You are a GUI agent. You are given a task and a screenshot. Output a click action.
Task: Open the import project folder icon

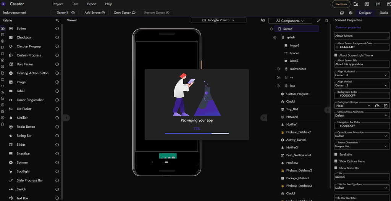(356, 4)
